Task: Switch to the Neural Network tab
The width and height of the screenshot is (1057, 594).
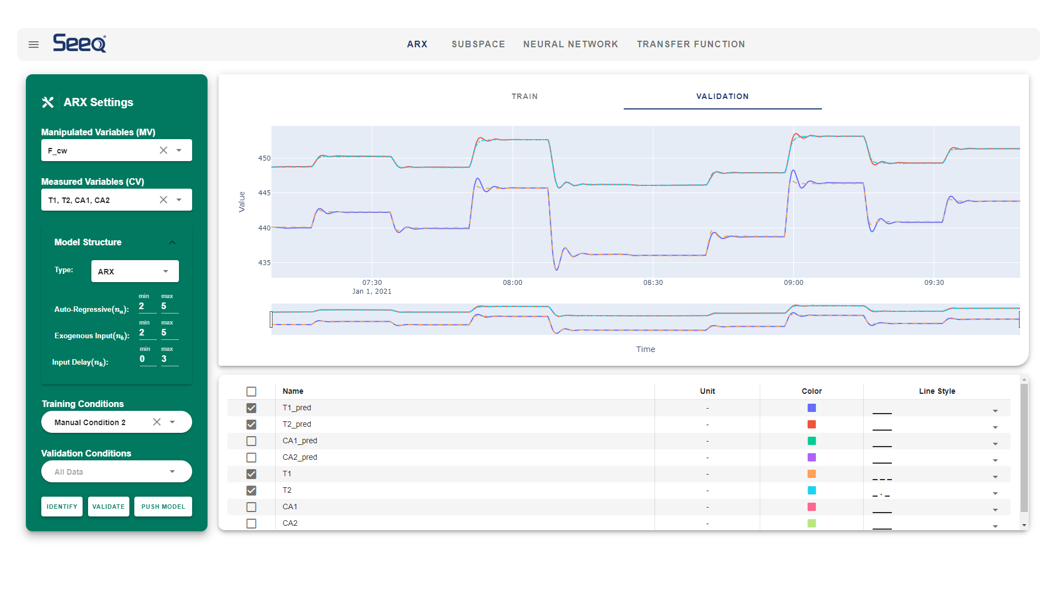Action: pyautogui.click(x=570, y=44)
